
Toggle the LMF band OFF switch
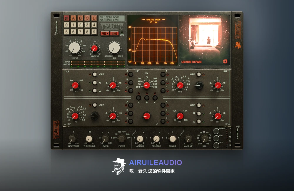(x=199, y=74)
